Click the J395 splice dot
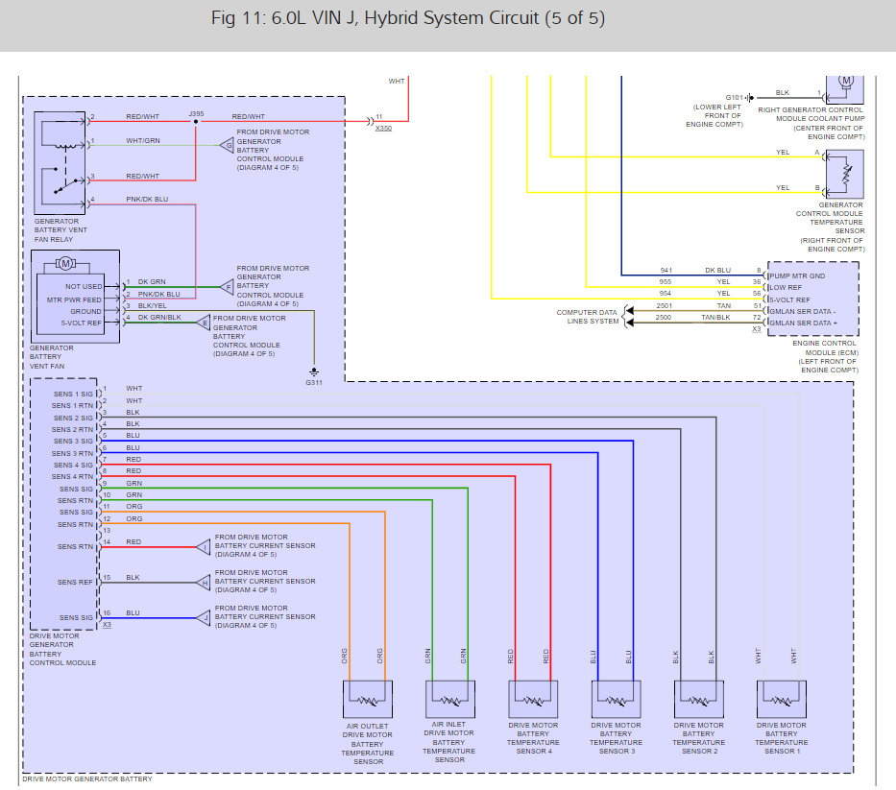The width and height of the screenshot is (896, 790). (195, 122)
